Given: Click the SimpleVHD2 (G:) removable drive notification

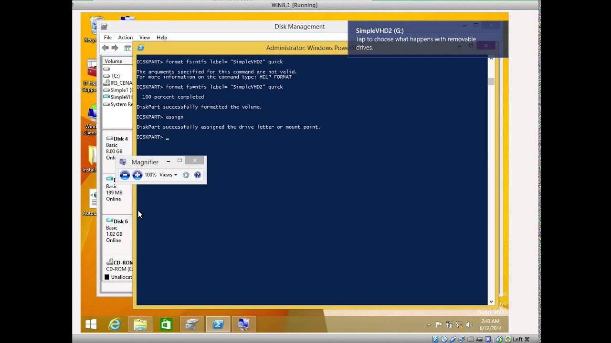Looking at the screenshot, I should 427,39.
